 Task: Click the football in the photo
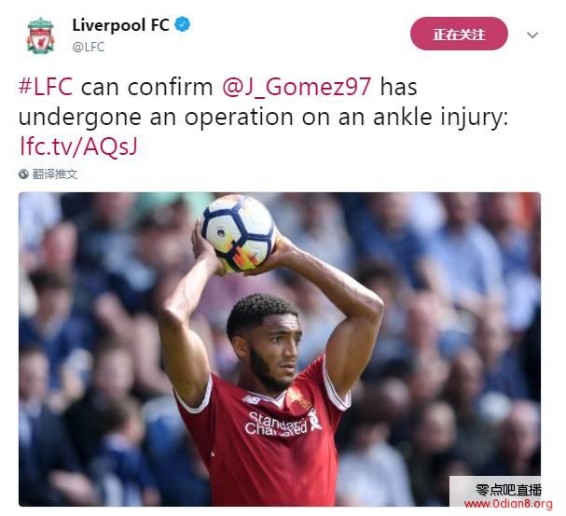coord(238,233)
